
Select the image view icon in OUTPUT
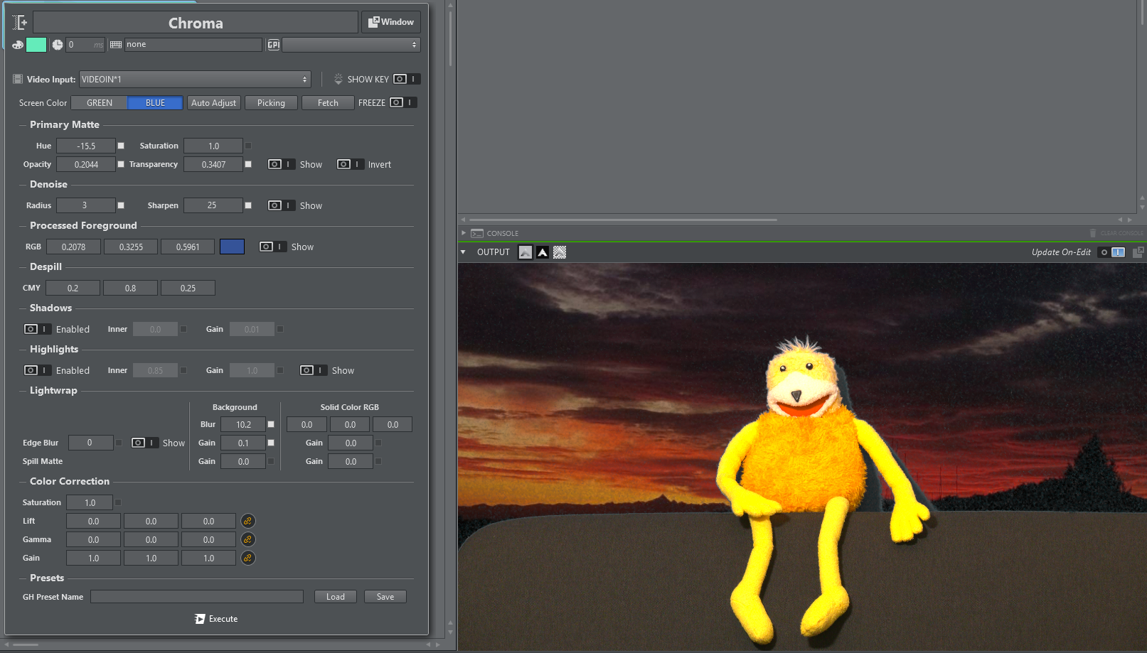point(526,252)
